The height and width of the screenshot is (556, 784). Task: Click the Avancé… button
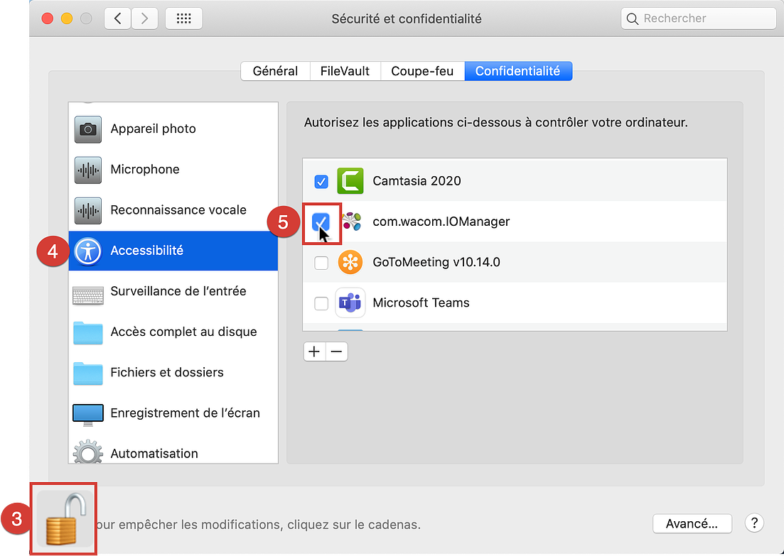click(692, 524)
